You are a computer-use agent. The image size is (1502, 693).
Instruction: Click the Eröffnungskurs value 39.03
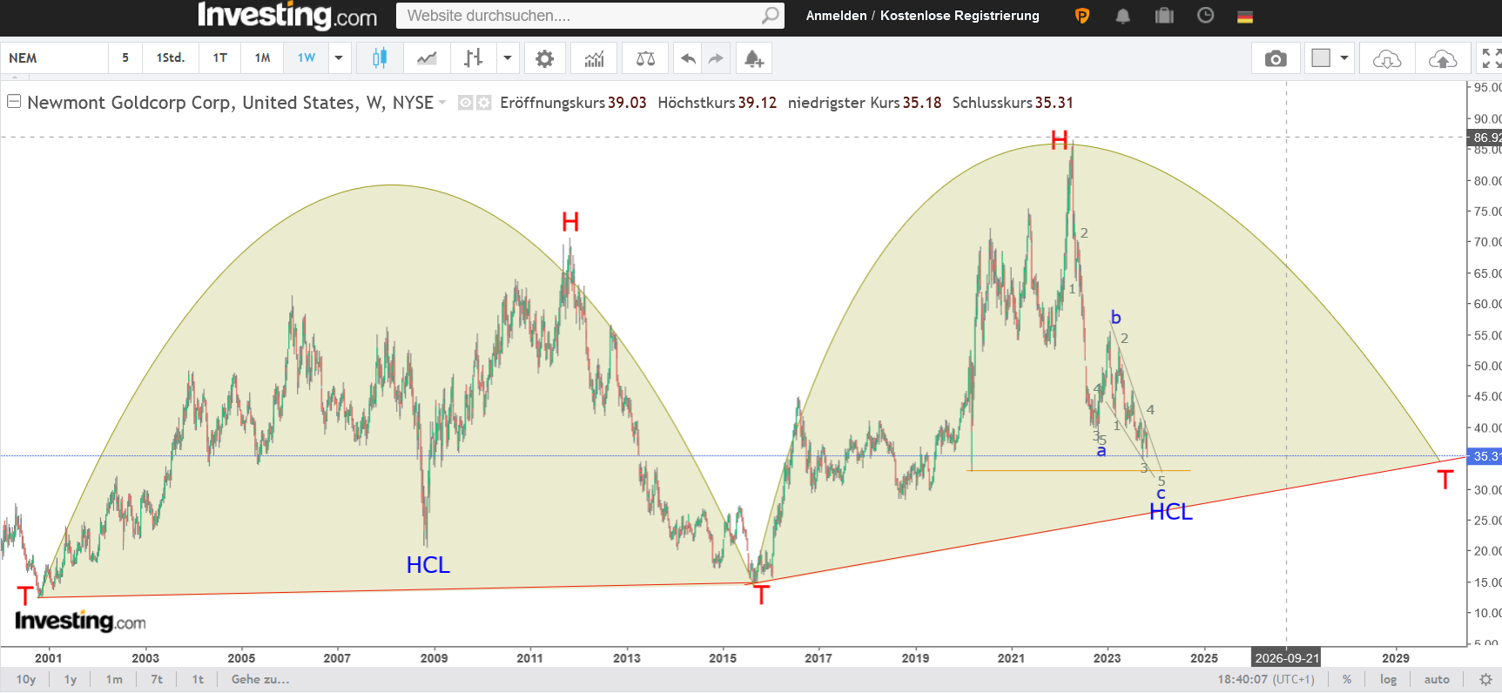tap(627, 103)
